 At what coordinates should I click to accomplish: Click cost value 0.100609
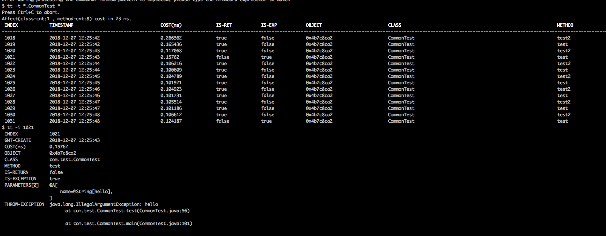[x=171, y=70]
